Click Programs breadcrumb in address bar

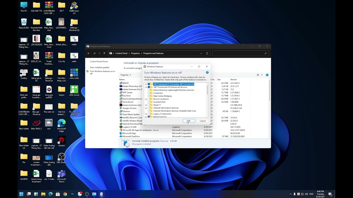tap(135, 53)
